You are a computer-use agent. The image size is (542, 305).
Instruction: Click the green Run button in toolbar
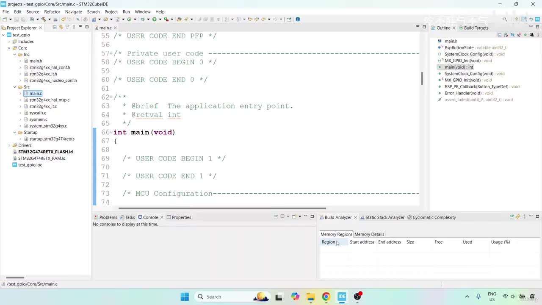click(154, 19)
